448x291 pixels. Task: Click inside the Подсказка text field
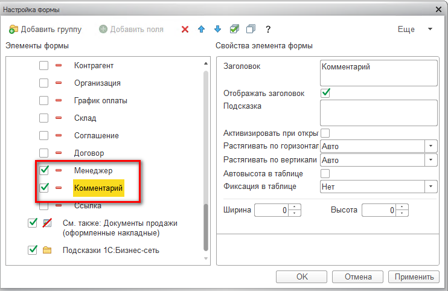(379, 113)
